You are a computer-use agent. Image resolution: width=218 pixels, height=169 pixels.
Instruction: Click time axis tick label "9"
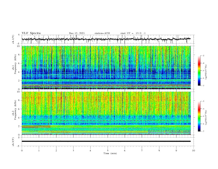coord(176,150)
